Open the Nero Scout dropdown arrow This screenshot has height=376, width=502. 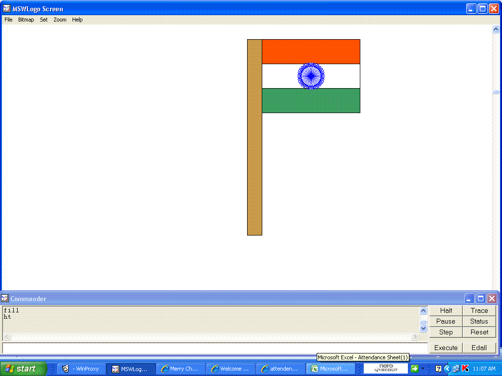(423, 369)
